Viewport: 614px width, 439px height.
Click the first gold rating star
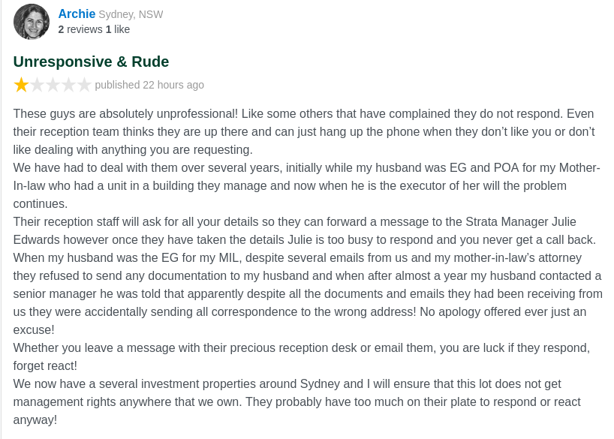click(x=21, y=85)
